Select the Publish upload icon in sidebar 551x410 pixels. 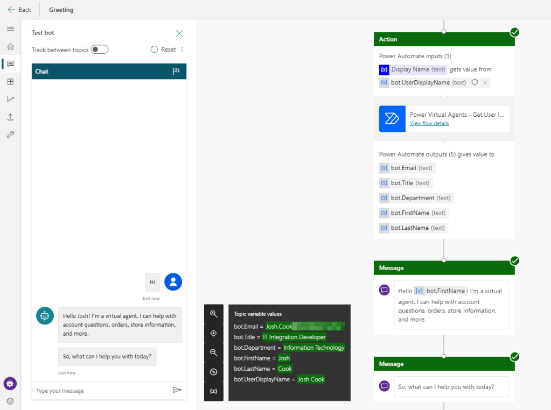[x=10, y=117]
